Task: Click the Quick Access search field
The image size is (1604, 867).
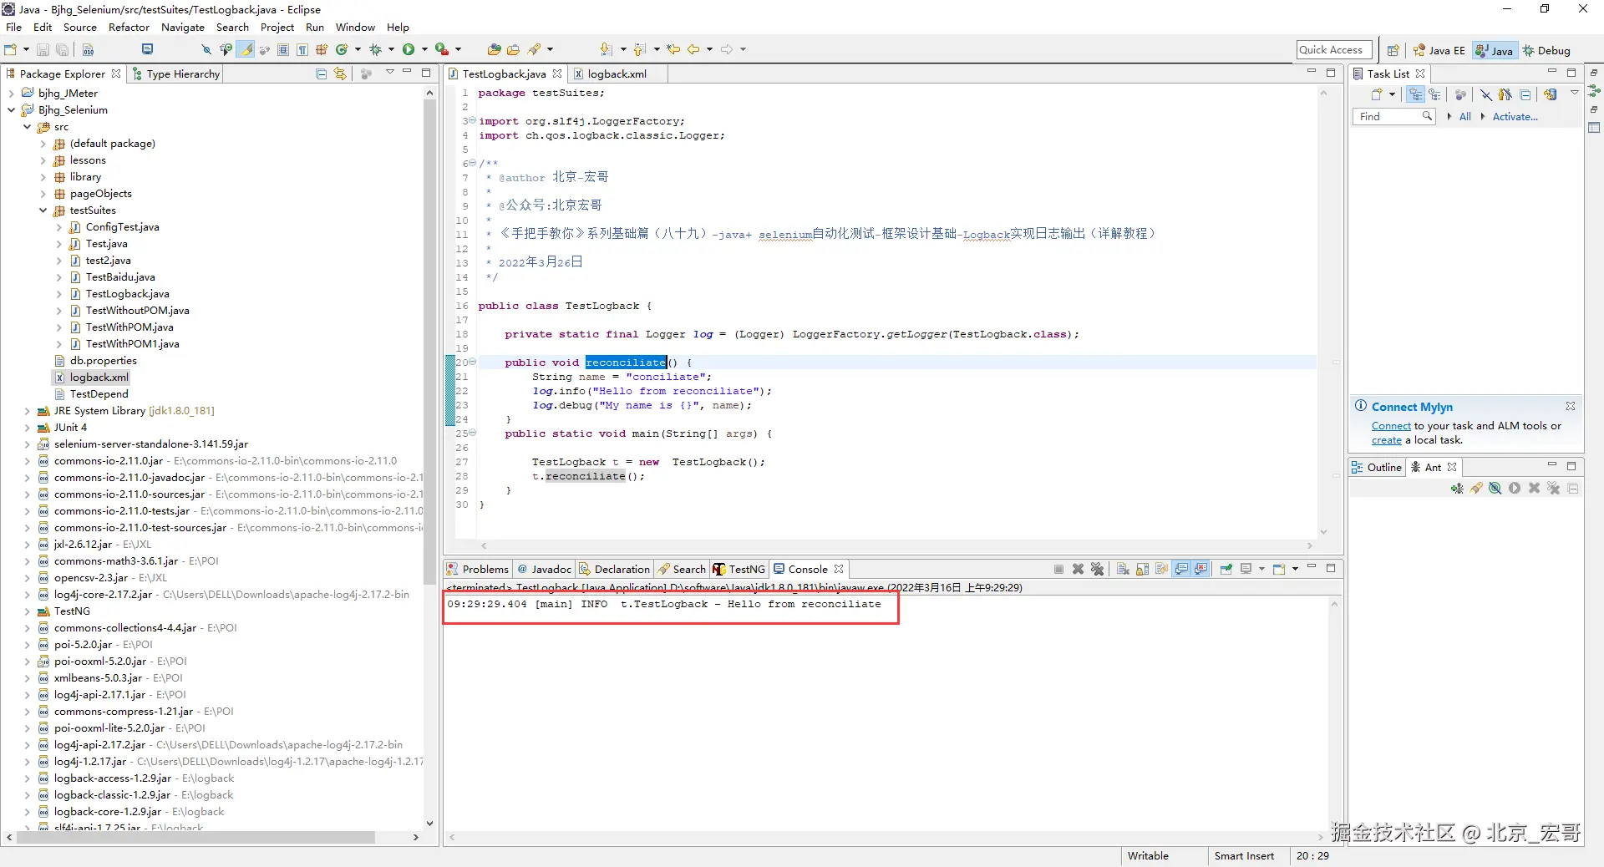Action: pos(1334,50)
